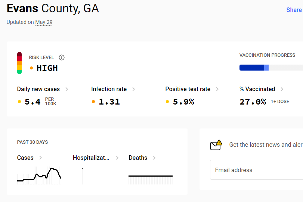
Task: Click the email alert envelope icon
Action: pyautogui.click(x=216, y=145)
